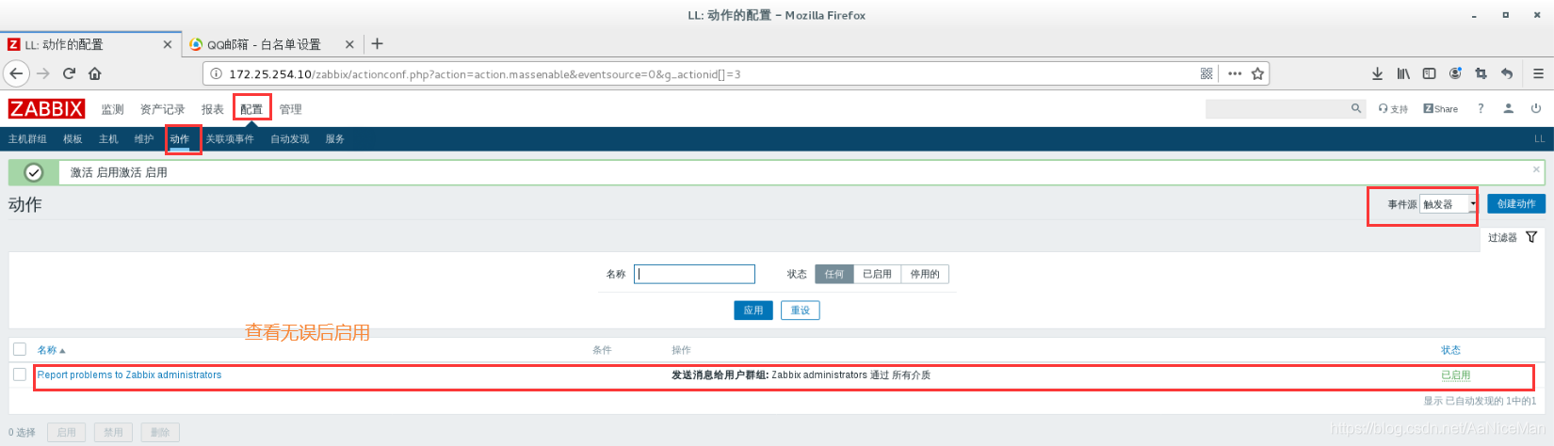Screen dimensions: 1554x446
Task: Open the 监测 (Monitoring) menu
Action: click(112, 109)
